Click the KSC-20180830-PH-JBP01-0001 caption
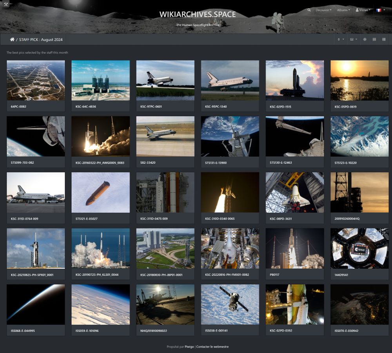 click(x=161, y=275)
